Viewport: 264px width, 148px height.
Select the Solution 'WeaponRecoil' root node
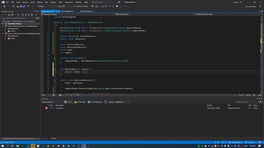pyautogui.click(x=20, y=21)
